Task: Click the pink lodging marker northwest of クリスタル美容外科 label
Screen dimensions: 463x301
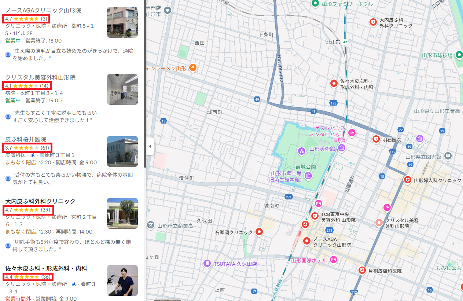Action: click(387, 208)
